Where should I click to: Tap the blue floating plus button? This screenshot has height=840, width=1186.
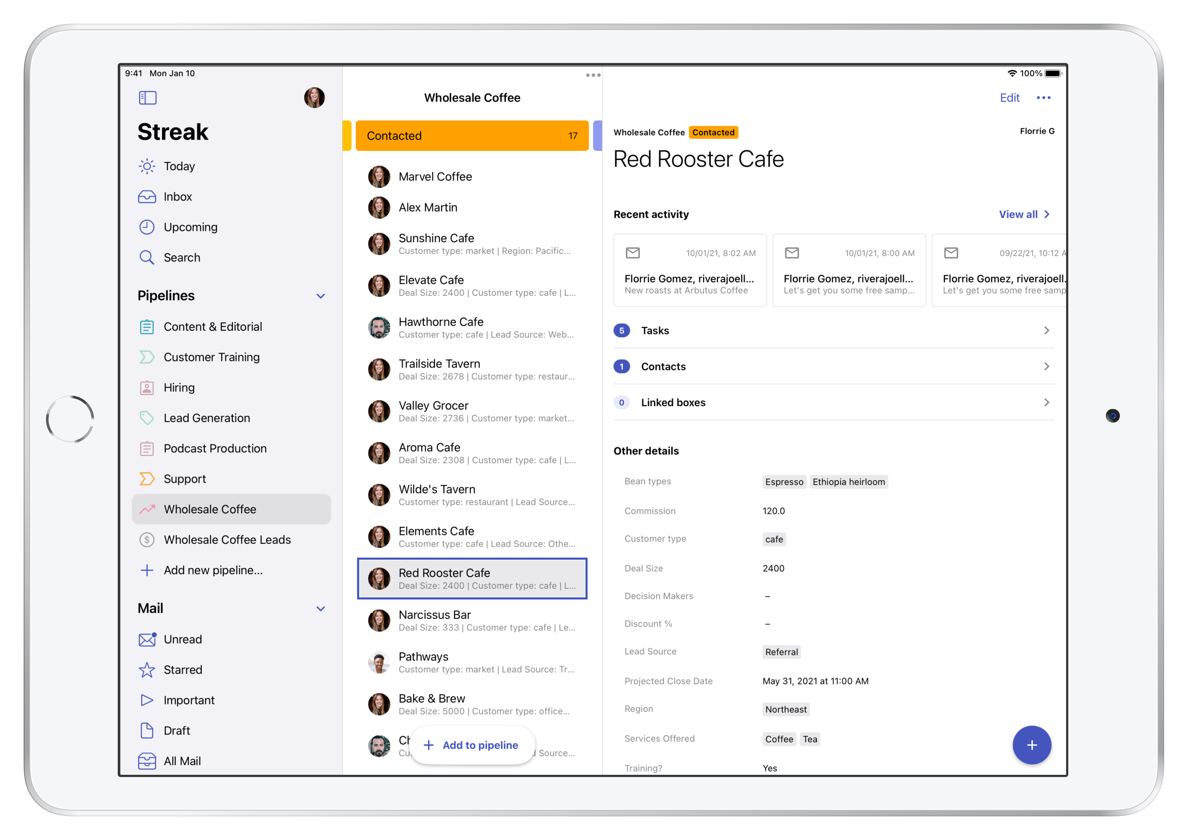coord(1032,745)
